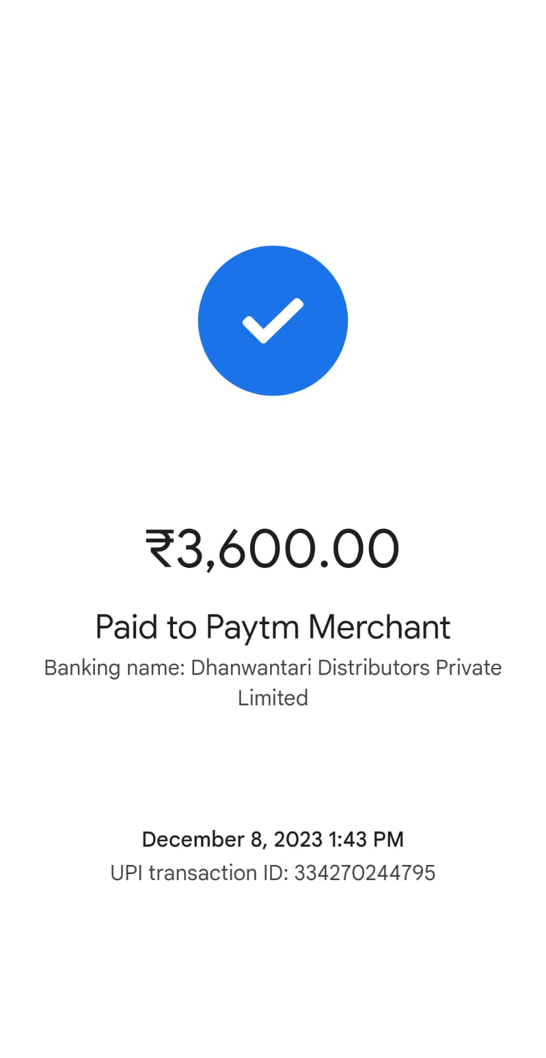This screenshot has width=546, height=1058.
Task: Tap "Dhanwantari Distributors Private" text
Action: tap(346, 668)
